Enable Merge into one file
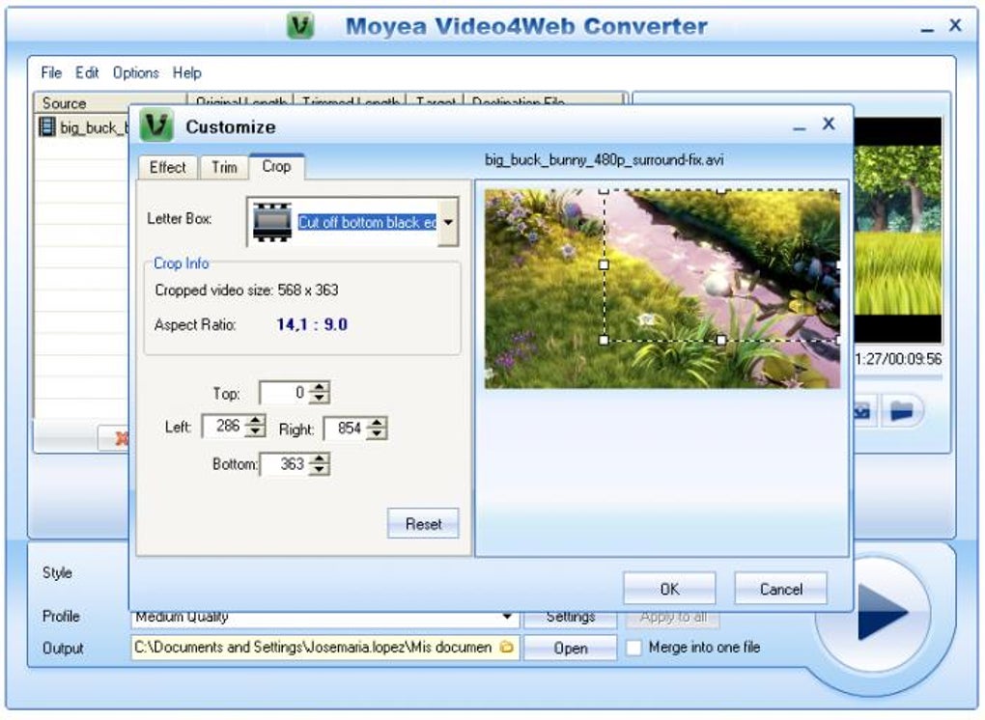Screen dimensions: 985x720 (633, 648)
